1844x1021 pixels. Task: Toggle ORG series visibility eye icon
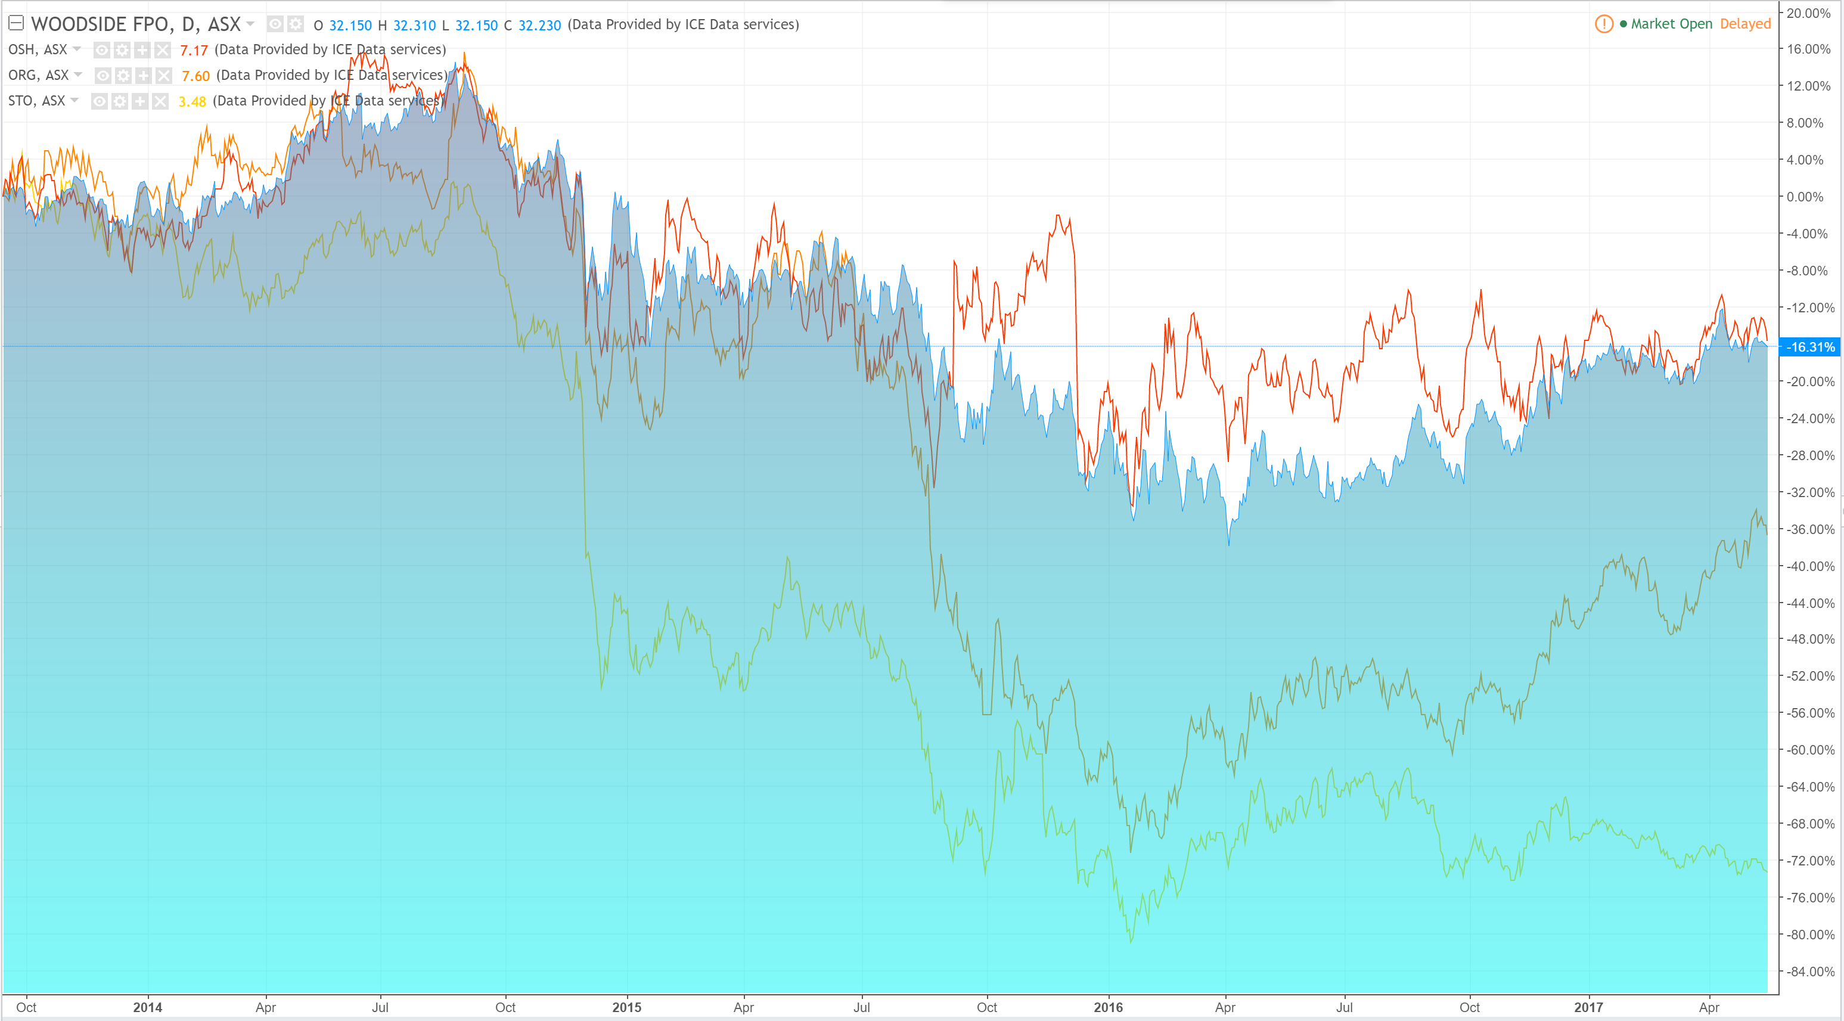pyautogui.click(x=104, y=75)
